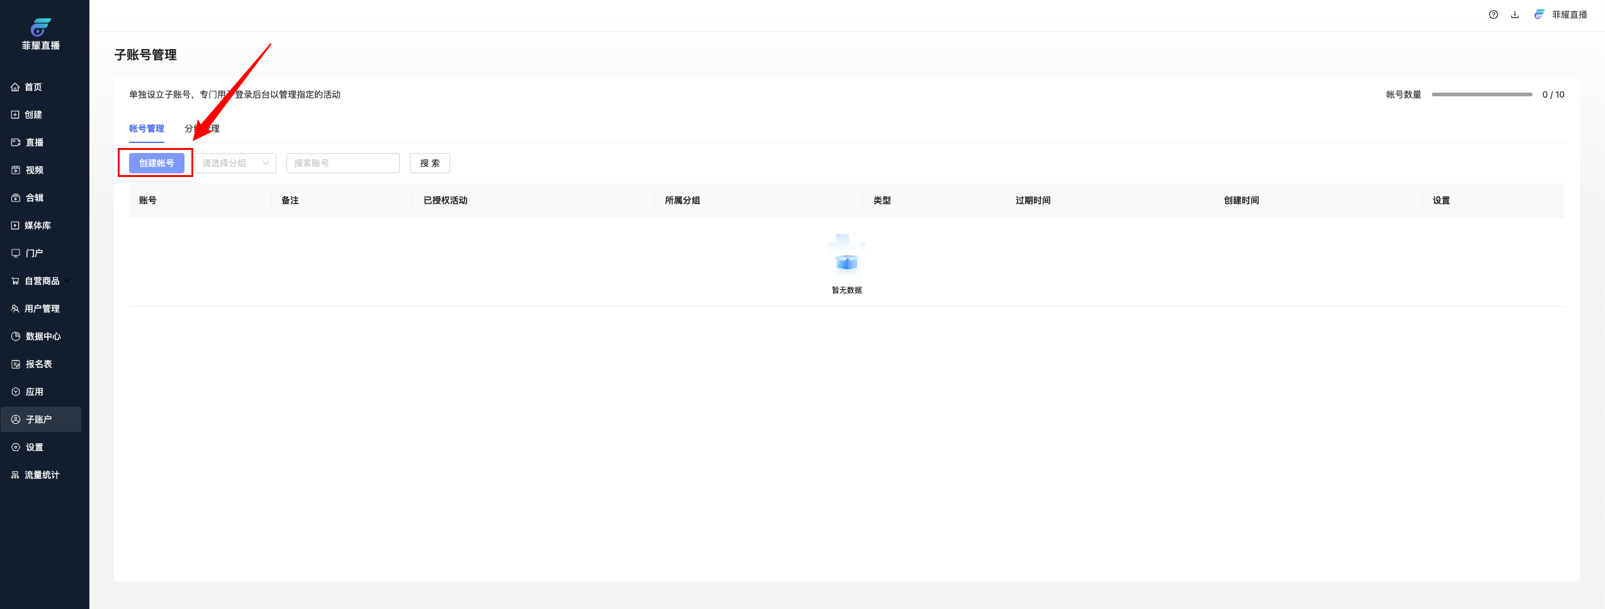
Task: Focus the 搜索账号 input field
Action: pyautogui.click(x=343, y=163)
